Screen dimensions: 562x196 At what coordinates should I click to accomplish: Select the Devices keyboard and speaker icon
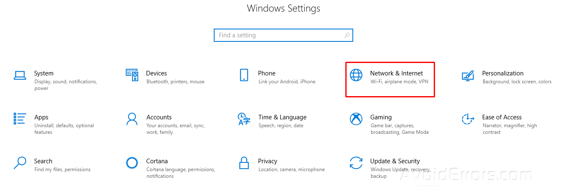pos(132,75)
